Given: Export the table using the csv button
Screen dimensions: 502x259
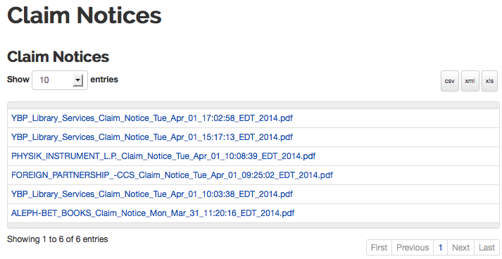Looking at the screenshot, I should (x=449, y=81).
